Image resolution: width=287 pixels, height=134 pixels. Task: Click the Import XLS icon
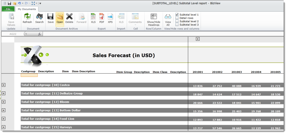(121, 17)
